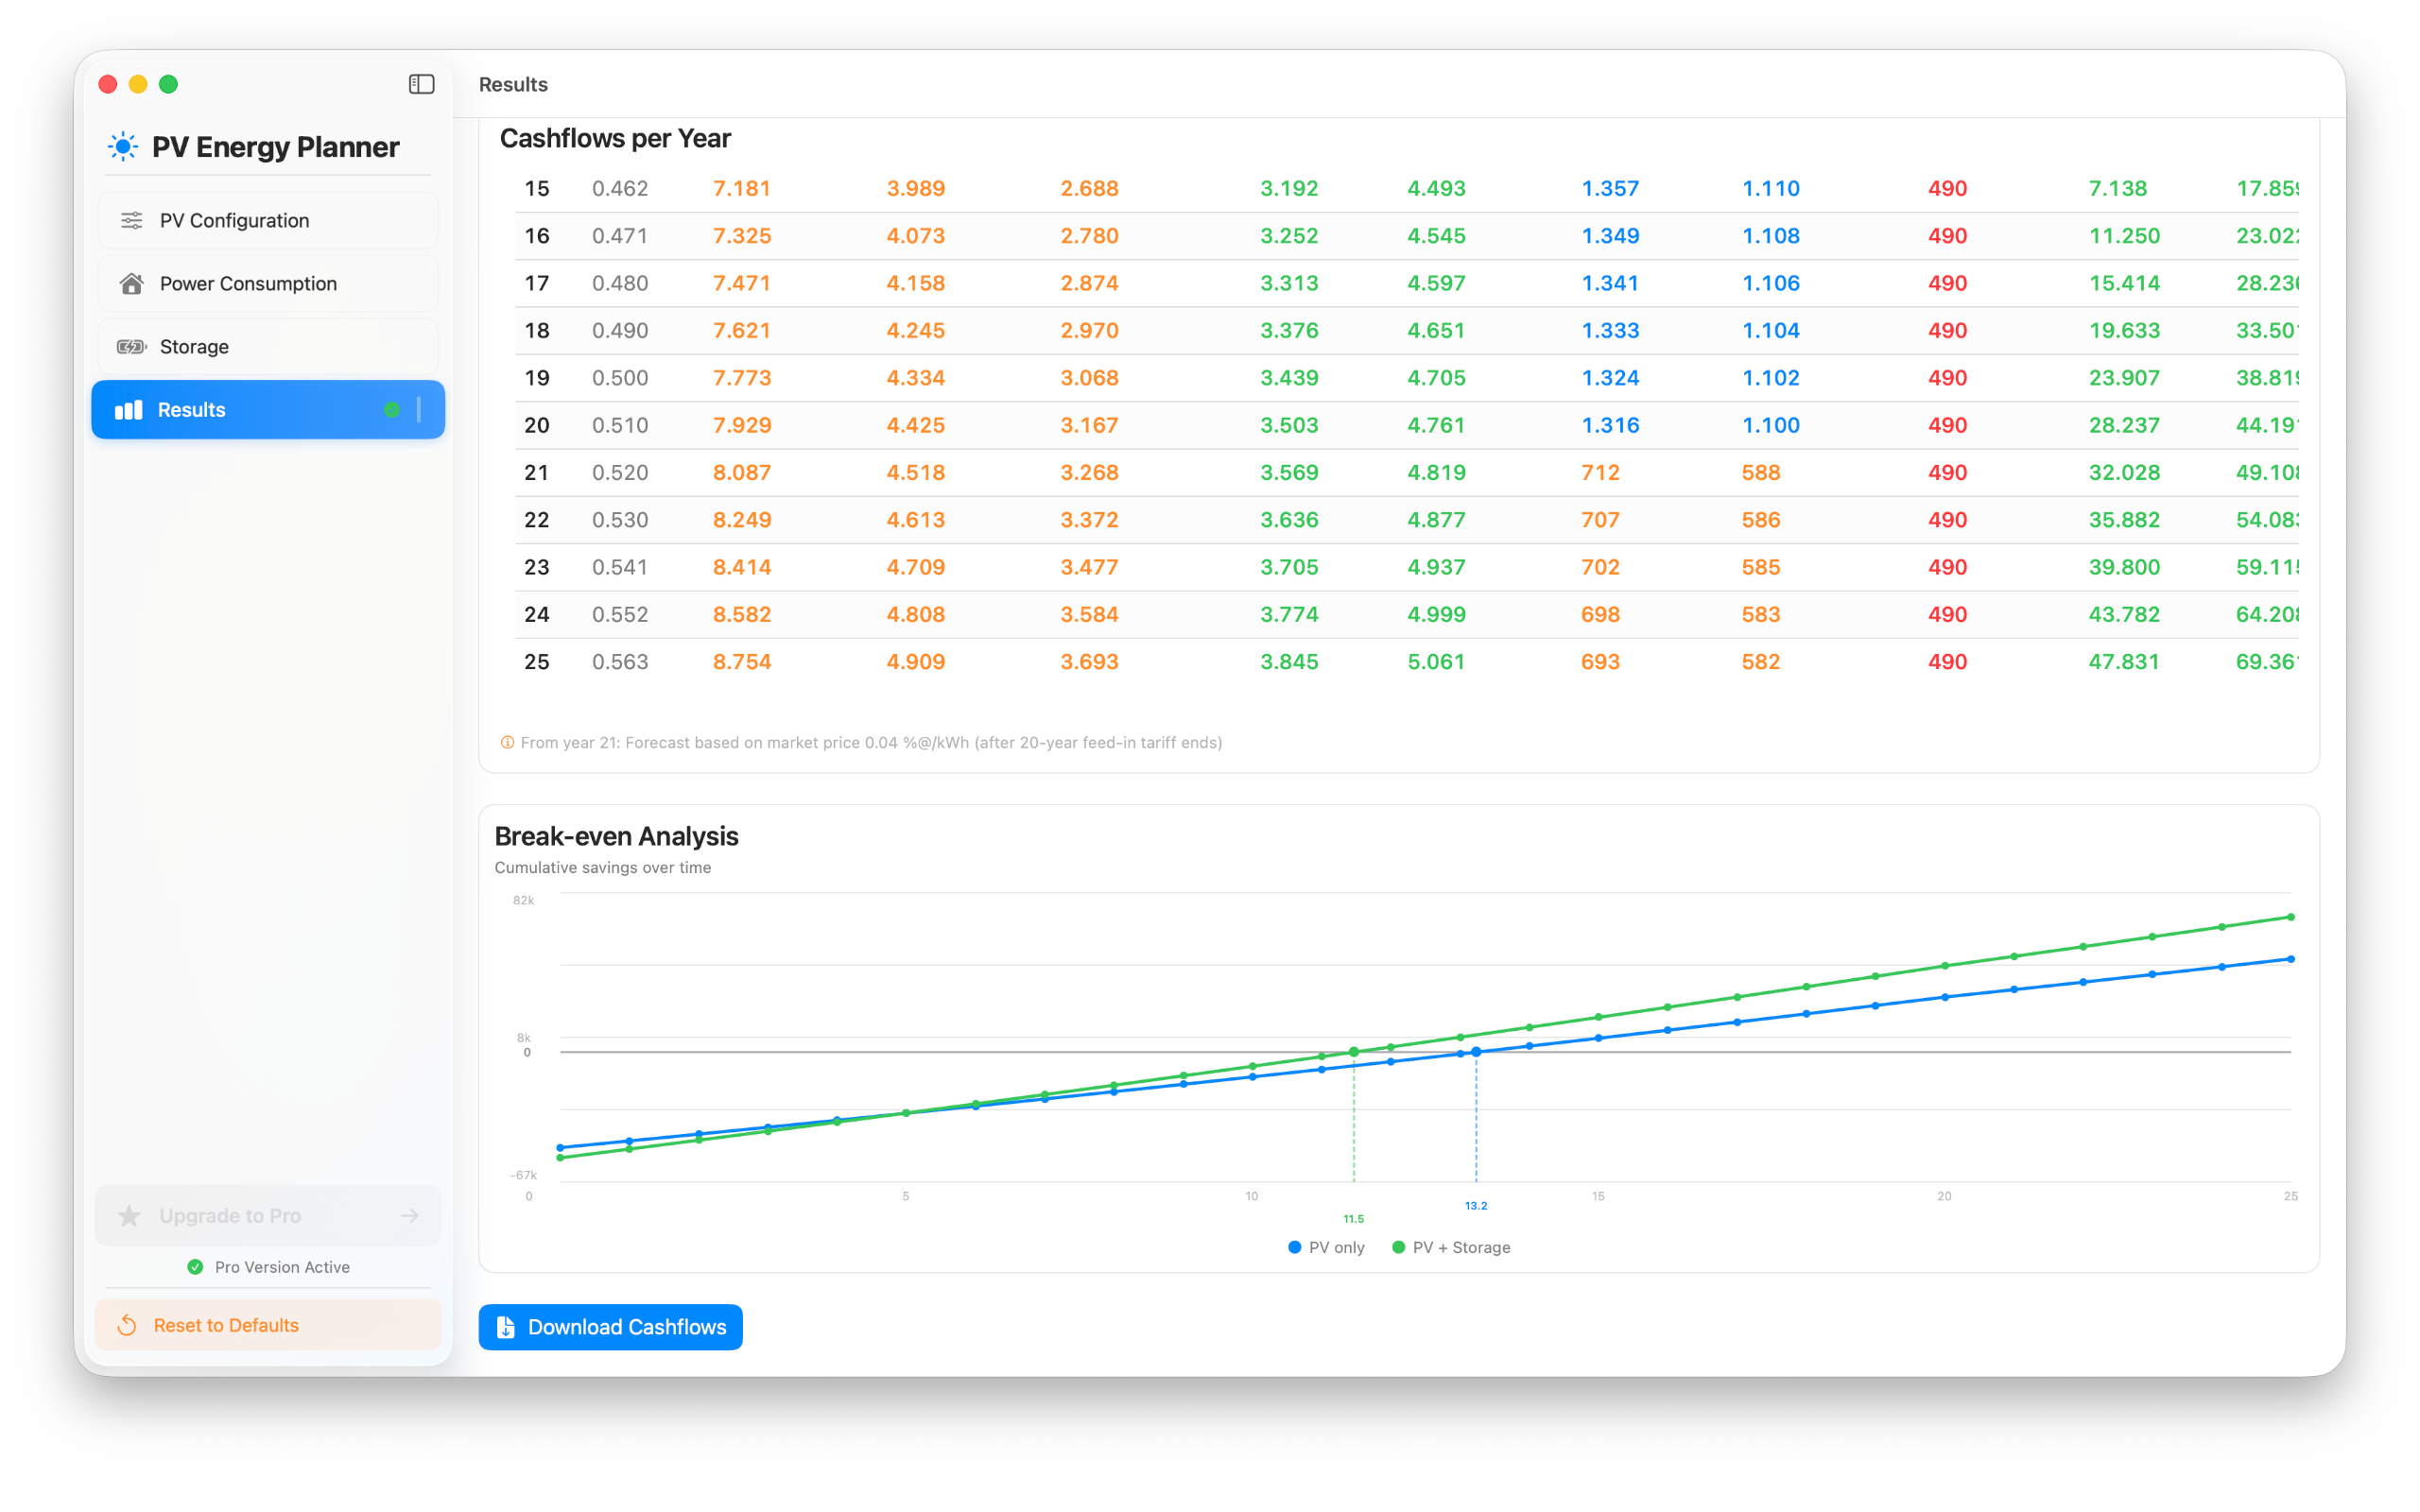Click the sun logo icon

[123, 147]
